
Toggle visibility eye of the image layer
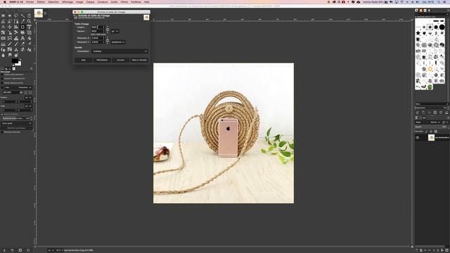click(418, 138)
